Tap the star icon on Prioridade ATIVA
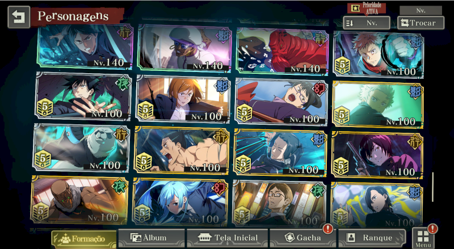 [355, 8]
